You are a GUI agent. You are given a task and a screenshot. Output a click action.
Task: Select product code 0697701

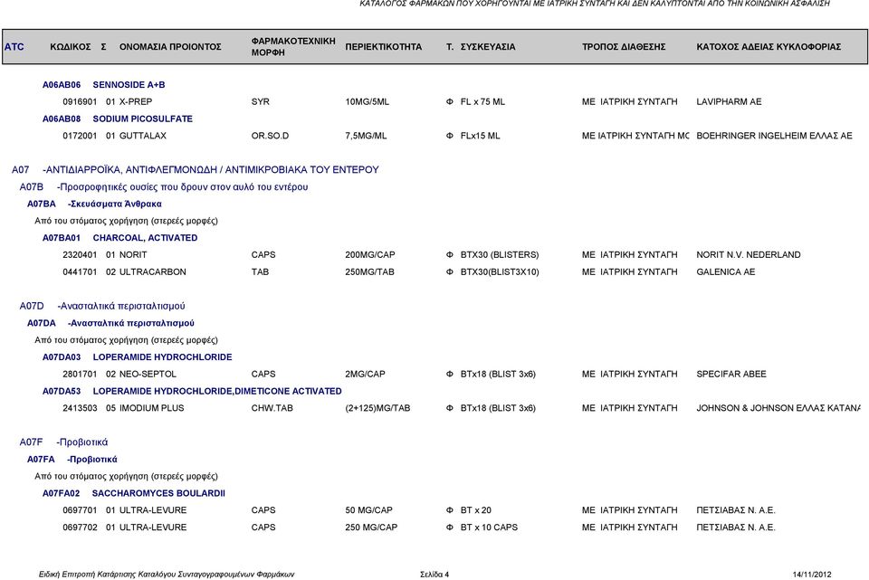[x=80, y=510]
